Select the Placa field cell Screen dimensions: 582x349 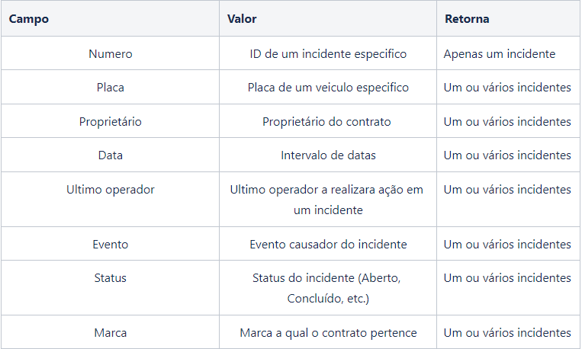tap(110, 87)
